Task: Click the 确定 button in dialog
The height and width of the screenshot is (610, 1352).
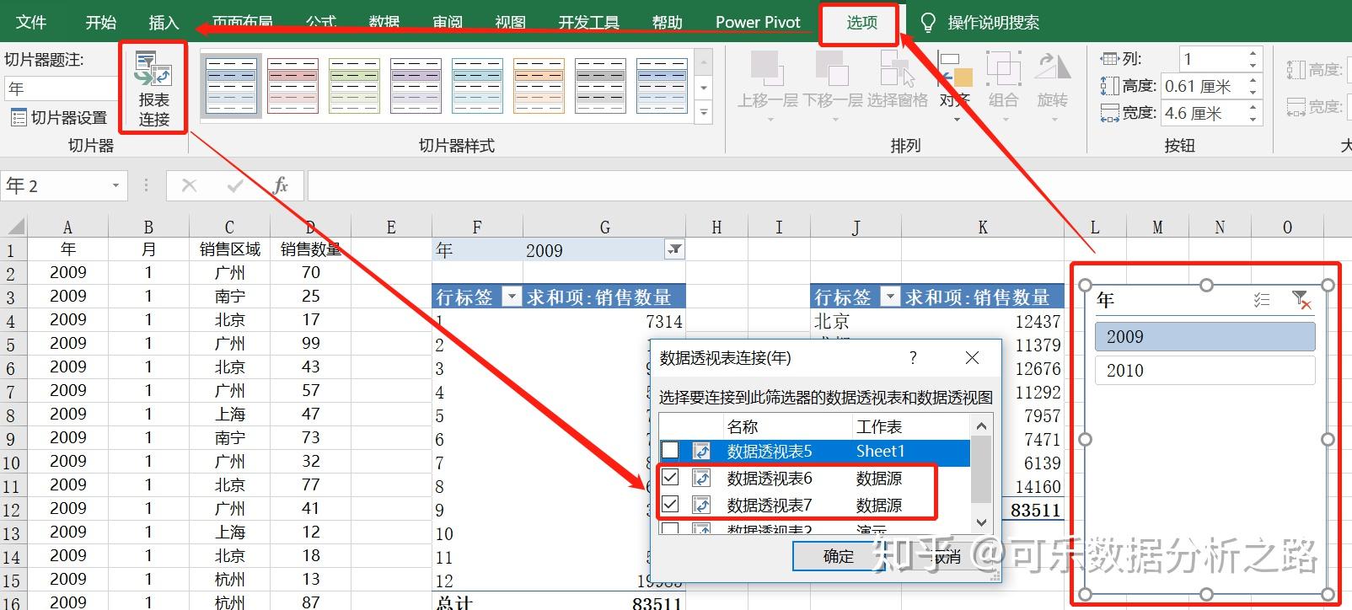Action: click(x=838, y=556)
